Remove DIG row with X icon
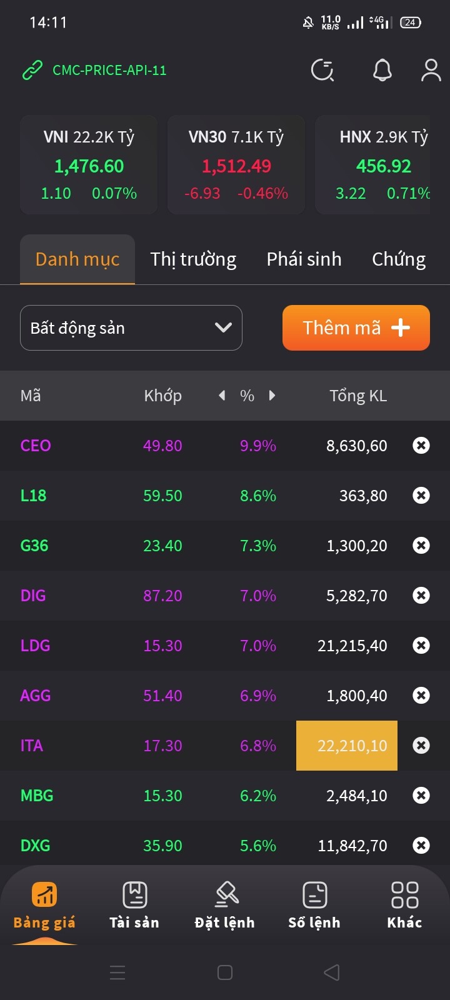Viewport: 450px width, 1000px height. coord(421,596)
